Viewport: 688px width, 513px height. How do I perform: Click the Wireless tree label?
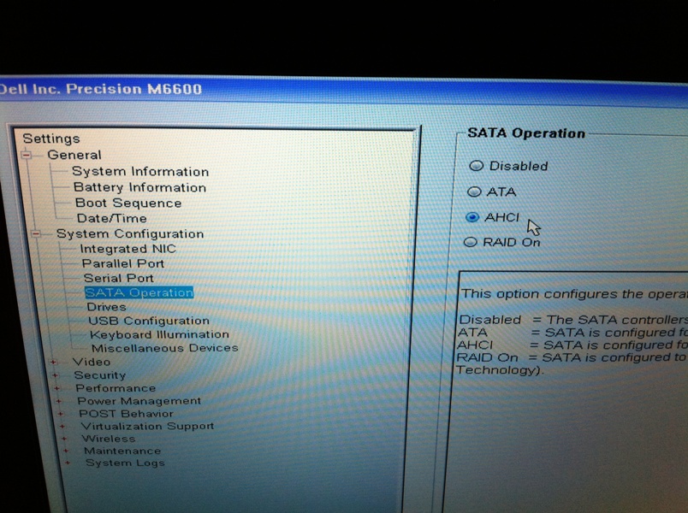click(x=109, y=439)
